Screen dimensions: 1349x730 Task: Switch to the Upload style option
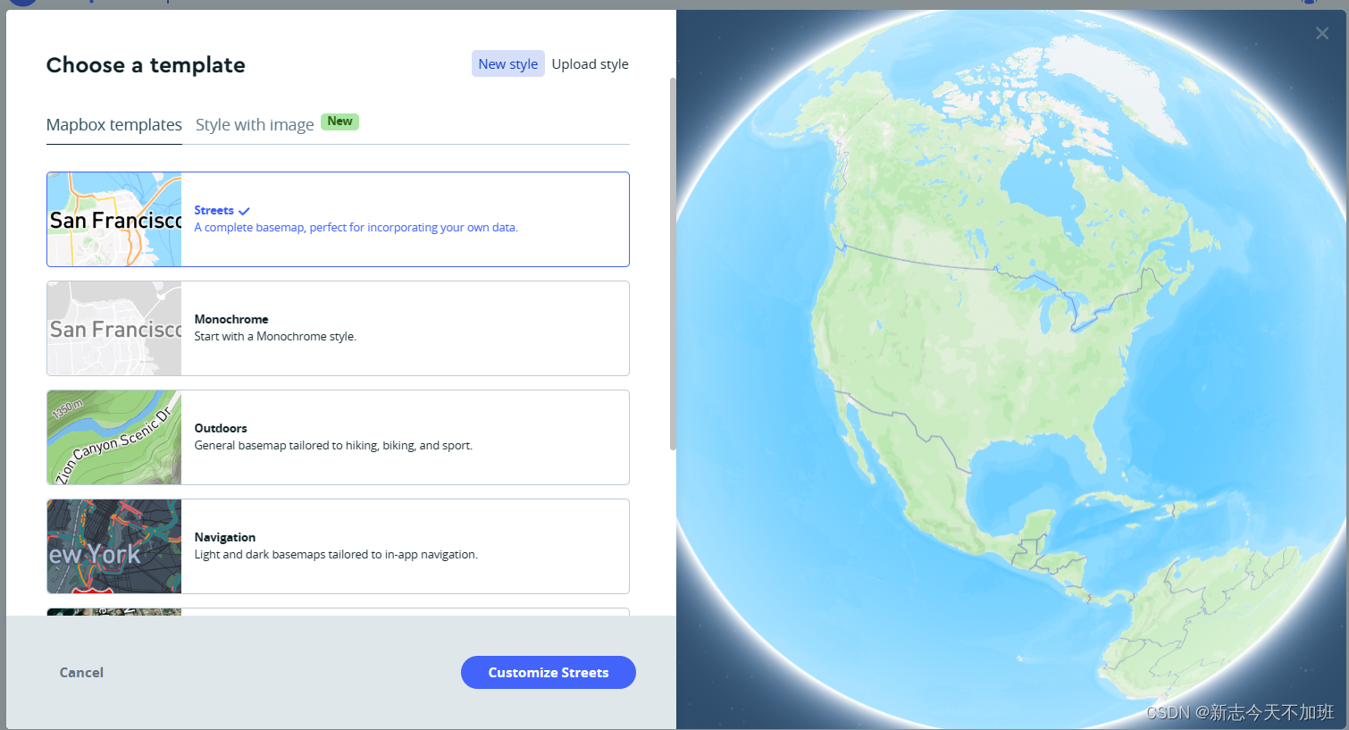[x=590, y=63]
